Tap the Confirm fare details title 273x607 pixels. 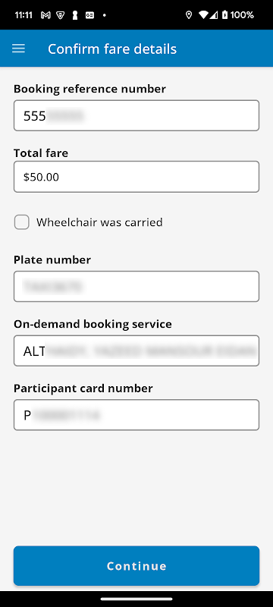[112, 49]
